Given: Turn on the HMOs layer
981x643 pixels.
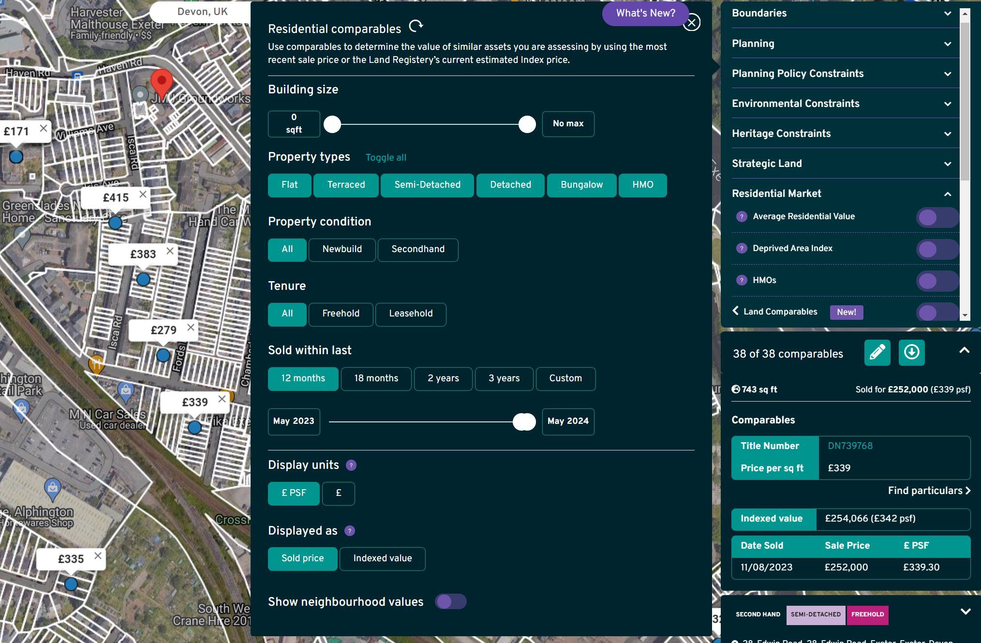Looking at the screenshot, I should tap(936, 280).
